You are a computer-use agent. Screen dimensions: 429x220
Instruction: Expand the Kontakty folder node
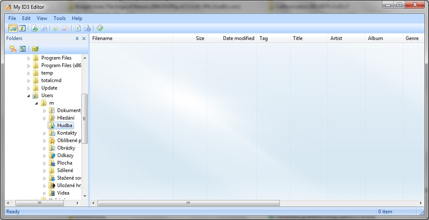(x=44, y=133)
